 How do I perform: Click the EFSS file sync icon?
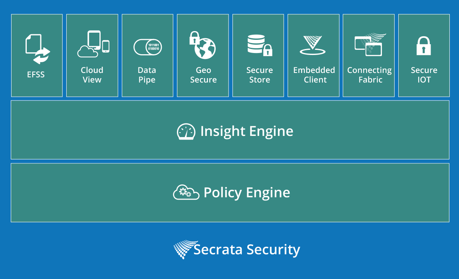pos(38,49)
